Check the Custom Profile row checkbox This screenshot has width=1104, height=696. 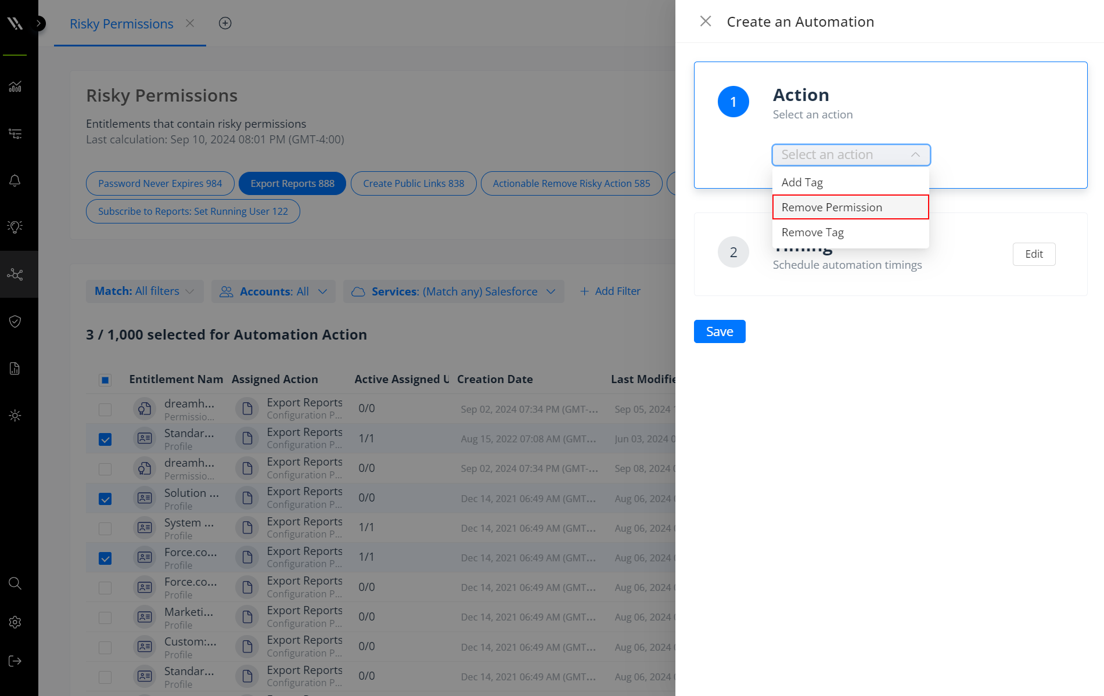(105, 647)
